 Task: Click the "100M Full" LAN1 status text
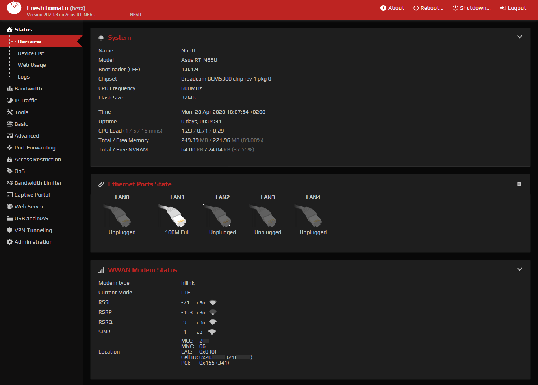[x=177, y=232]
